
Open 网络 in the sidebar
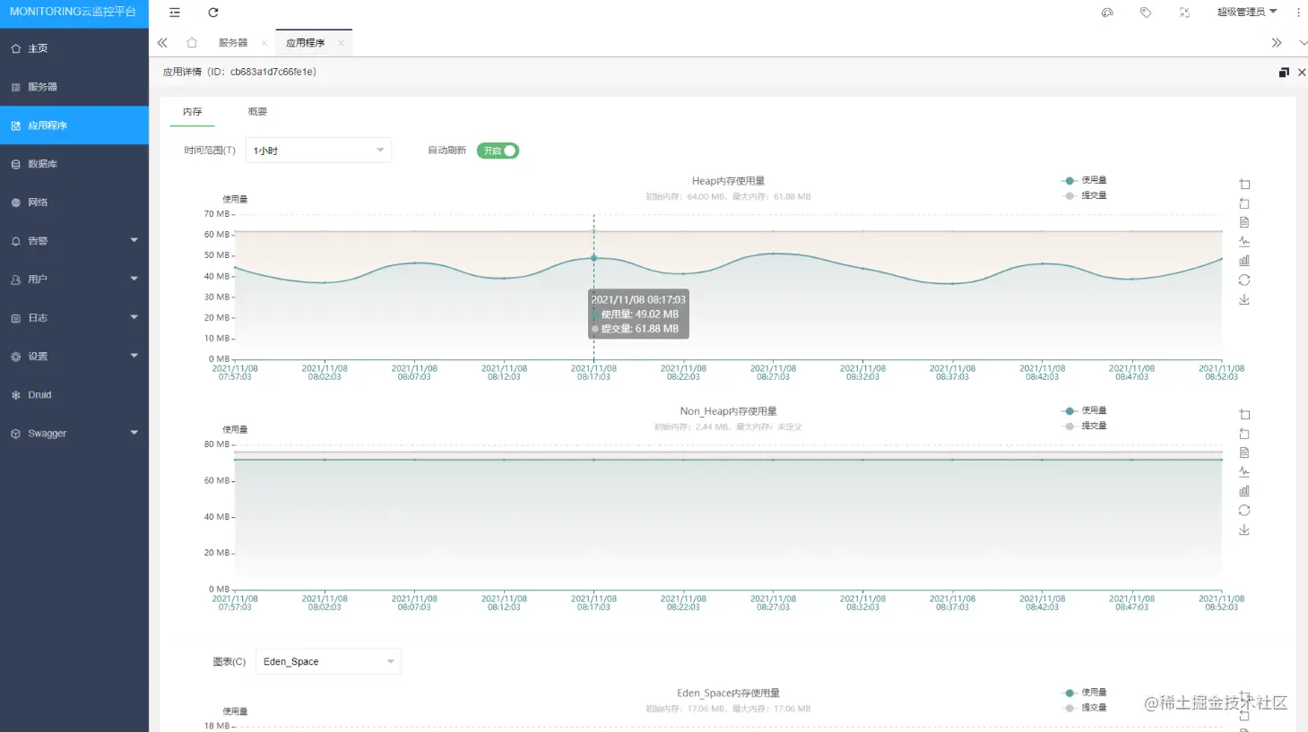click(74, 202)
